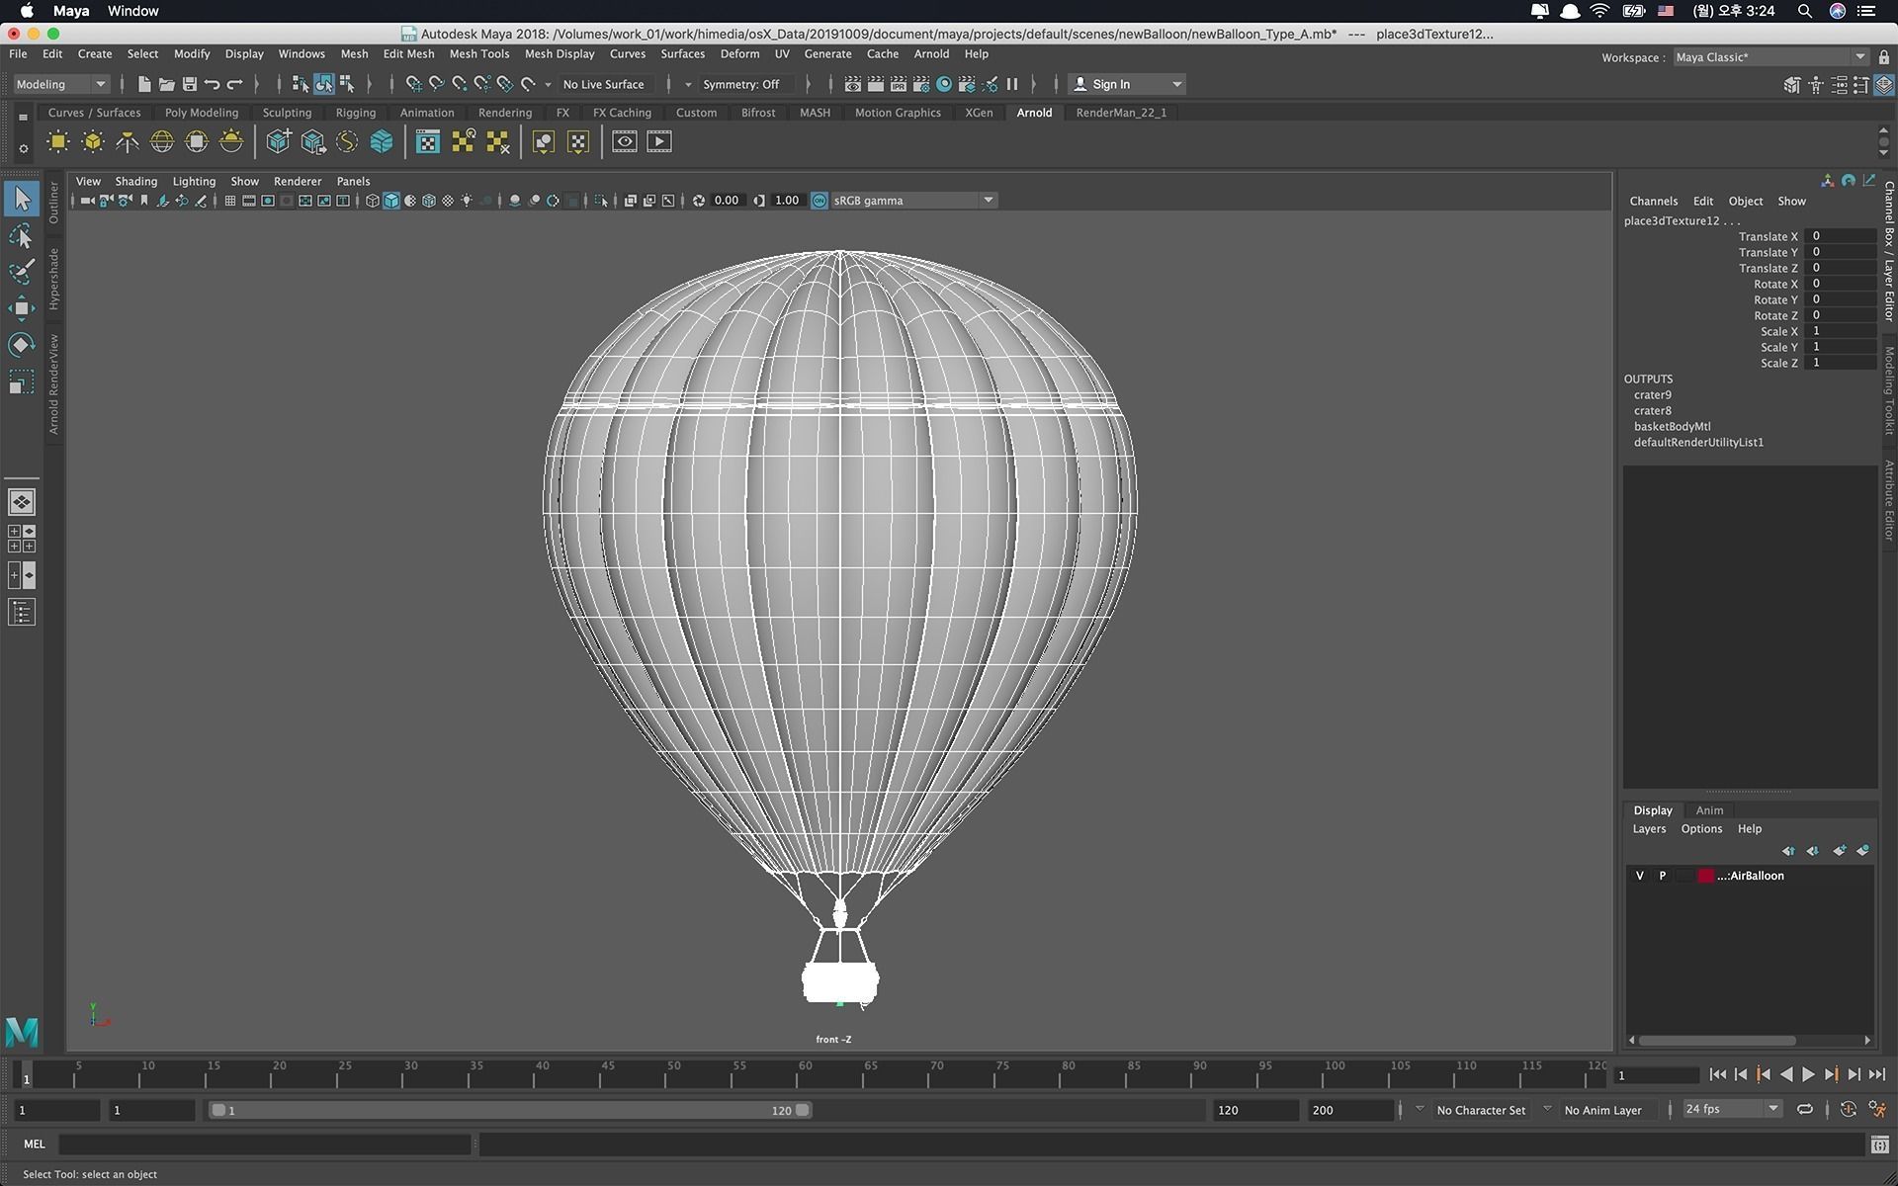Toggle the auto keyframe button
Viewport: 1898px width, 1186px height.
[1849, 1109]
